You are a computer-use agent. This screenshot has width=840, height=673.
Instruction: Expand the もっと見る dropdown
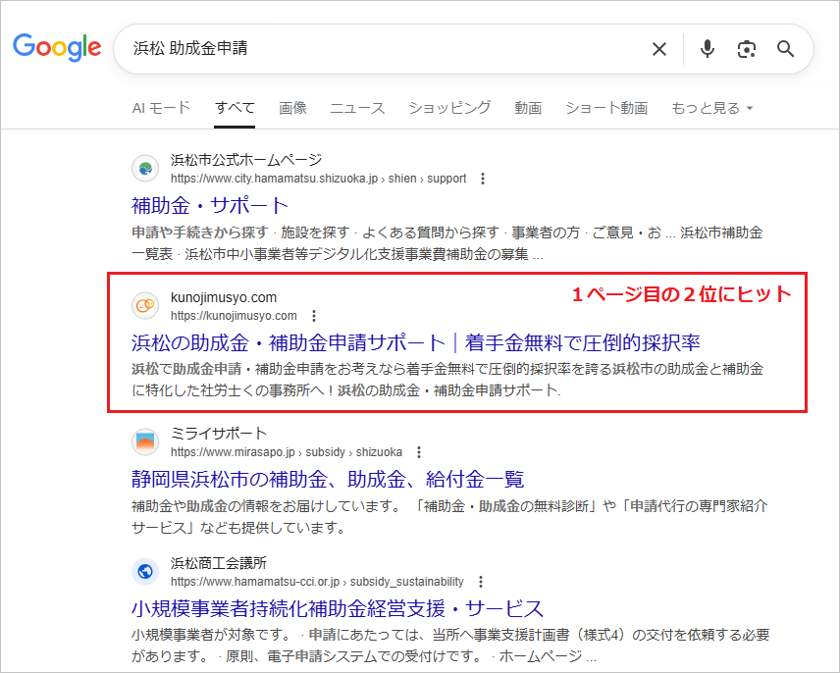(709, 108)
